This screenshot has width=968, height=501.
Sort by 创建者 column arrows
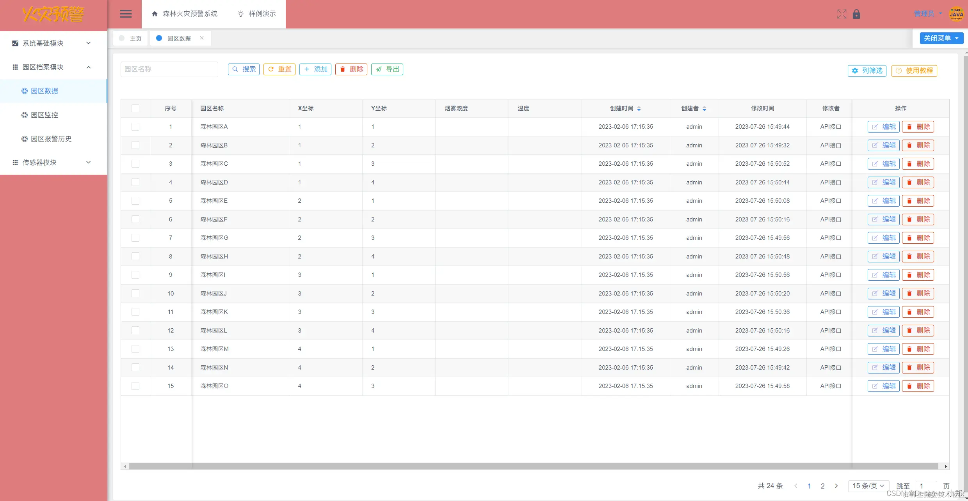point(704,109)
